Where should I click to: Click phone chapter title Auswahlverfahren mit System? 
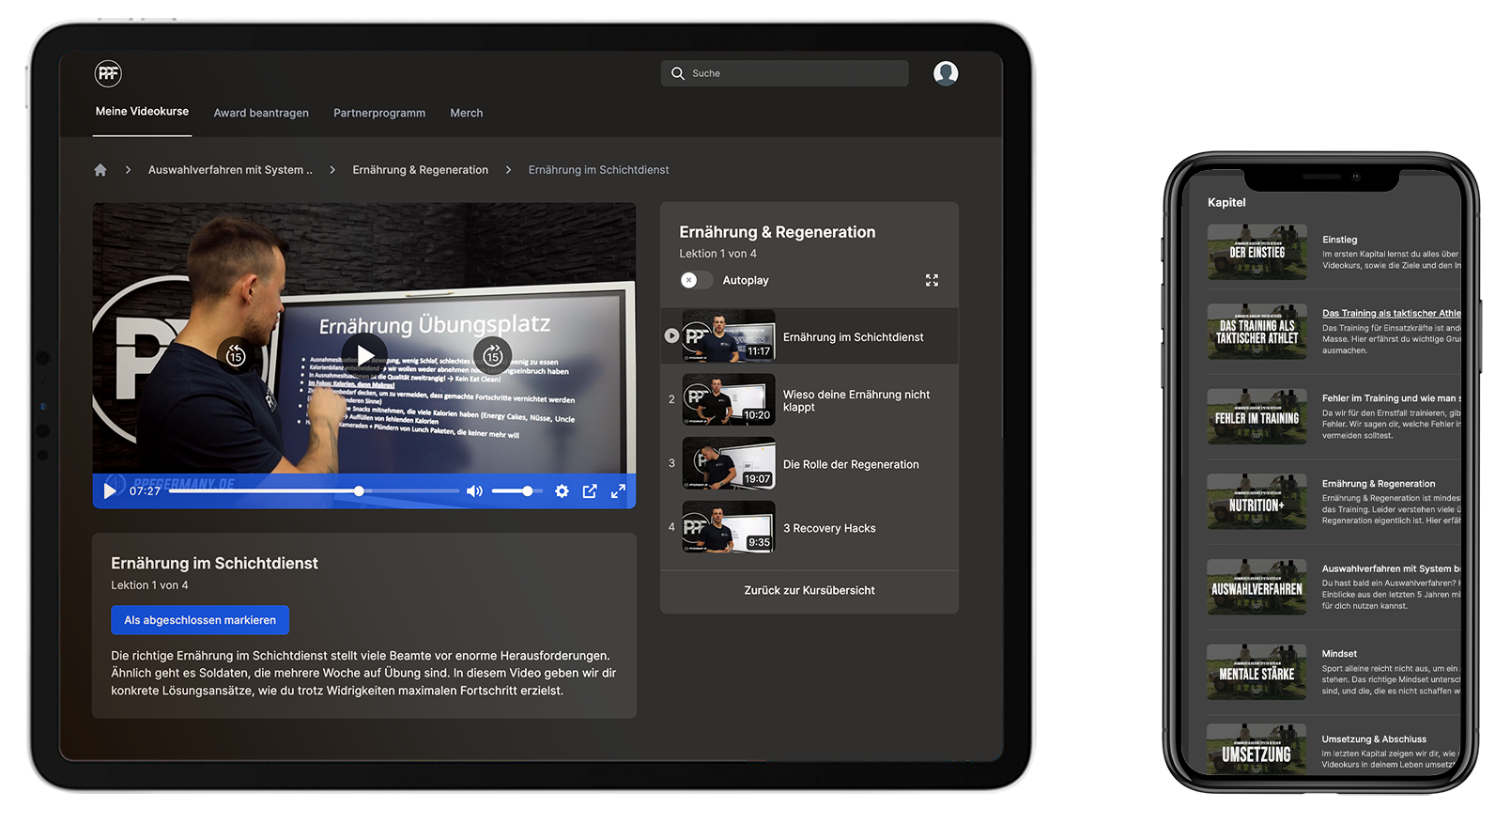pyautogui.click(x=1392, y=568)
